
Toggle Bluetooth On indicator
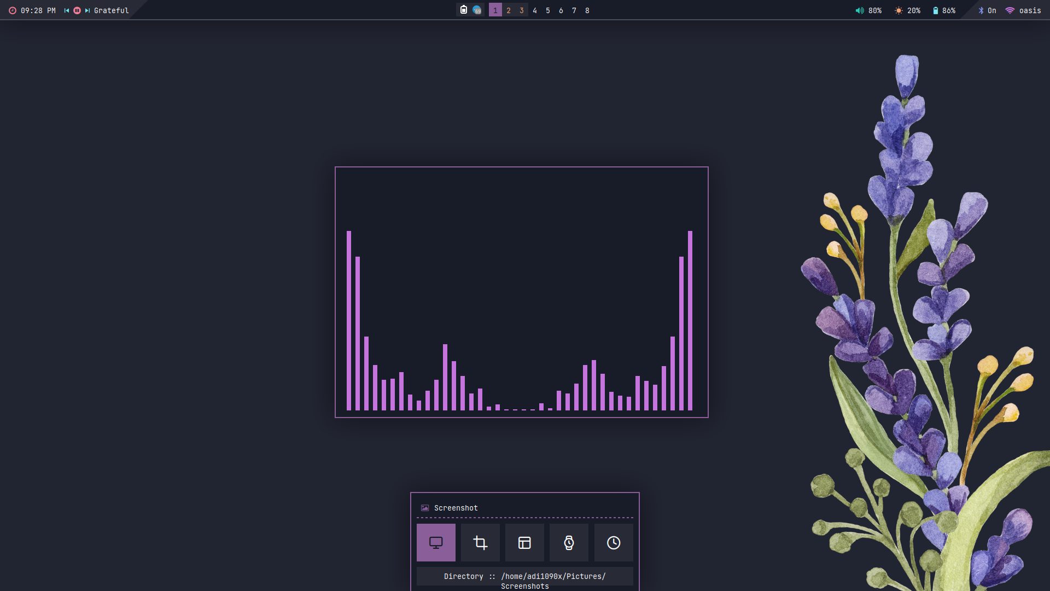click(987, 10)
